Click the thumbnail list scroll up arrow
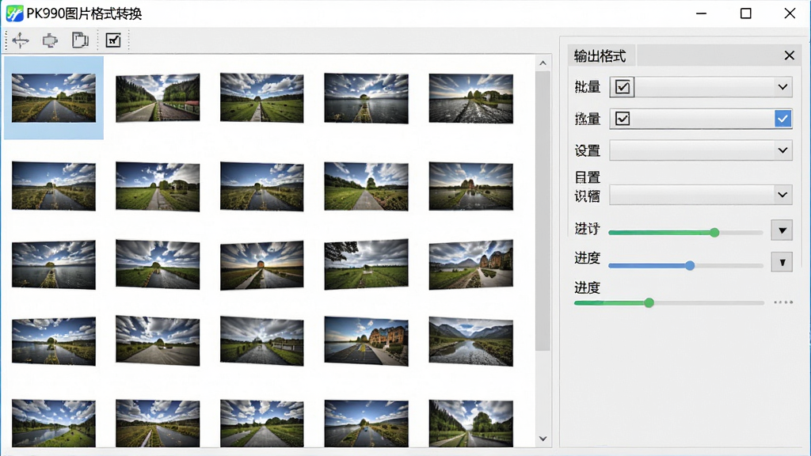The width and height of the screenshot is (811, 456). [543, 63]
